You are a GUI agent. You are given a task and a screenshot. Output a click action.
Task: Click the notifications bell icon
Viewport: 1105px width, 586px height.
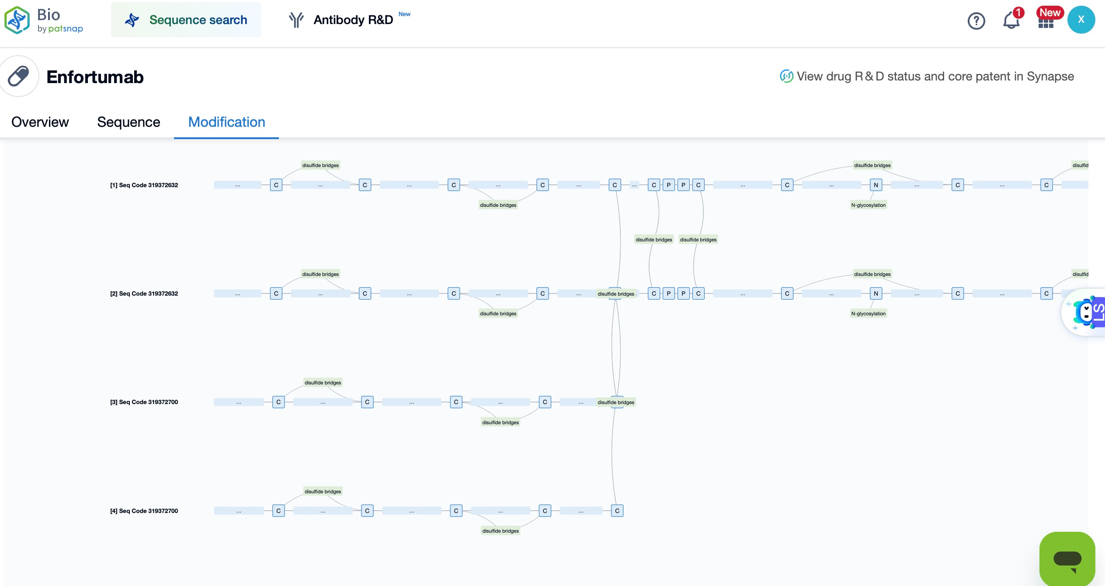(x=1012, y=20)
